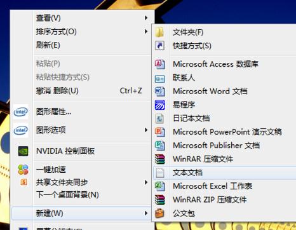
Task: Click the PowerPoint presentation icon
Action: point(159,132)
